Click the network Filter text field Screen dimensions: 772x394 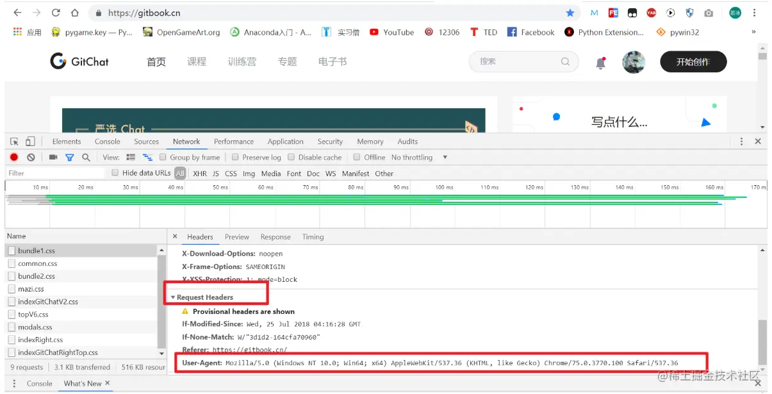coord(55,173)
